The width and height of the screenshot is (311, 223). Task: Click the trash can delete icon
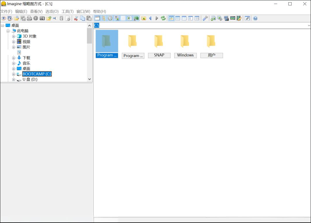coord(62,19)
